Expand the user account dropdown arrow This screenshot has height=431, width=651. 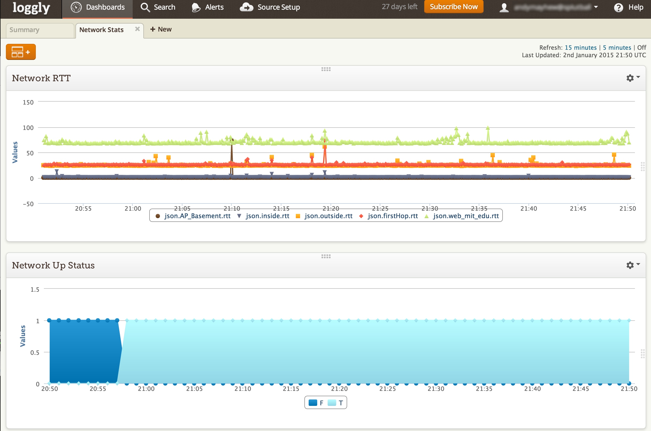(596, 7)
